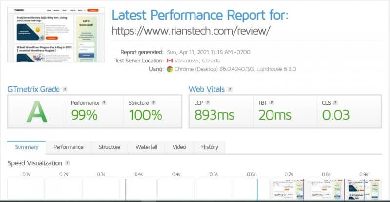390x202 pixels.
Task: Click the LCP help question mark
Action: tap(208, 103)
